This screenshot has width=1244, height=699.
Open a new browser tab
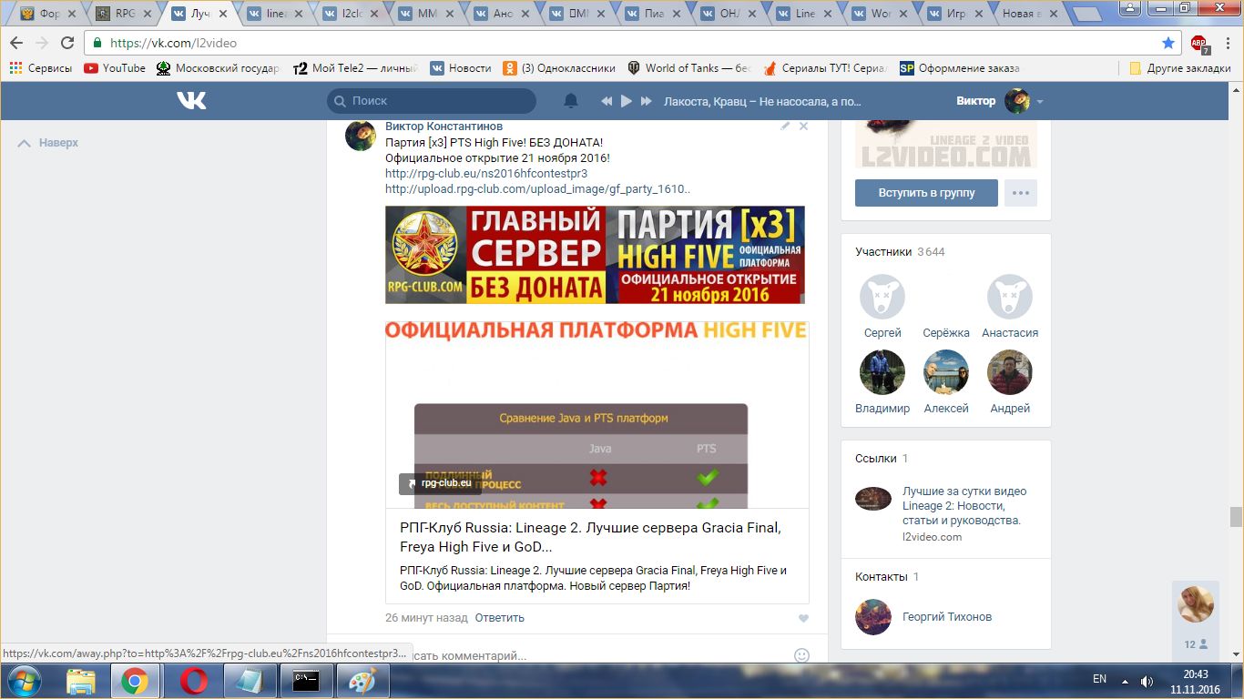1087,15
